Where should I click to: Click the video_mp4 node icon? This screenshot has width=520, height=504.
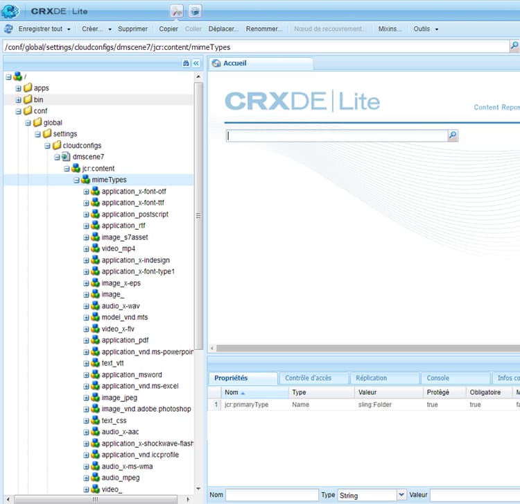[x=96, y=249]
